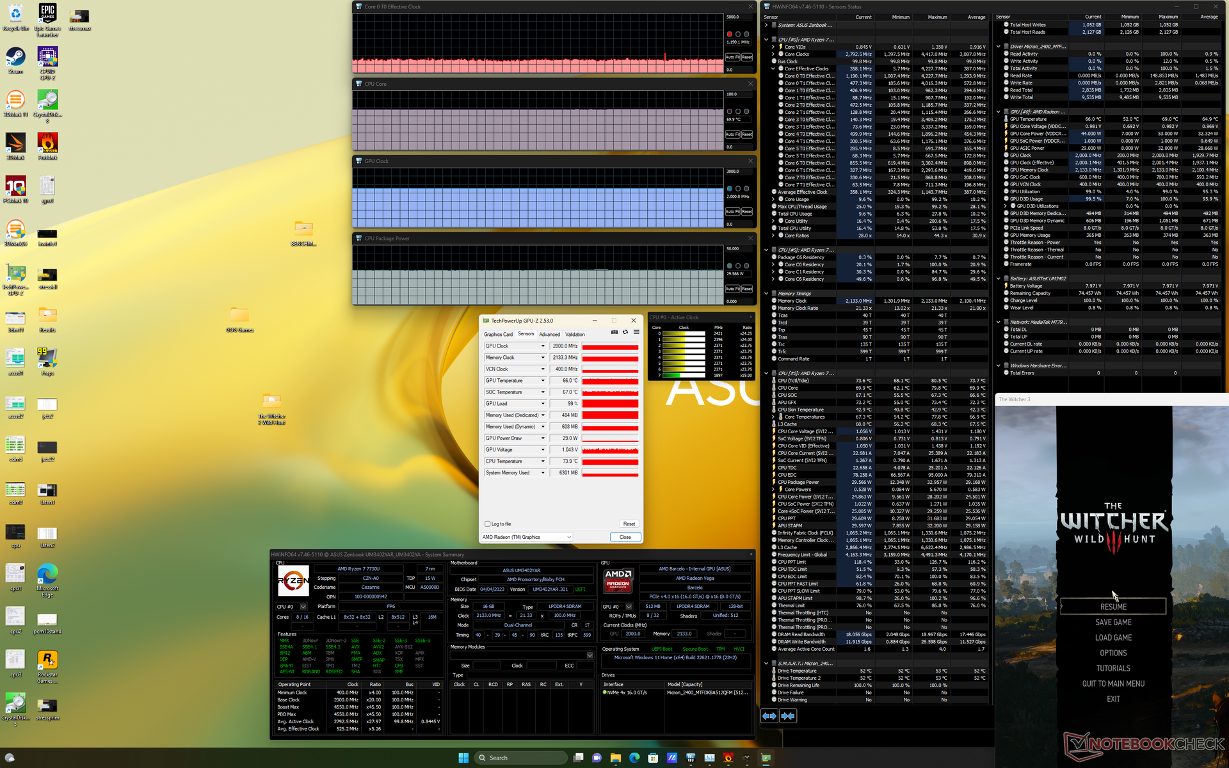This screenshot has height=768, width=1229.
Task: Click HWiNFO expand-columns arrows icon at bottom
Action: point(769,716)
